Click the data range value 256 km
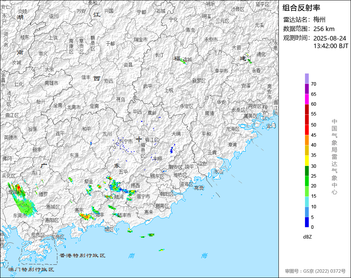351x278 pixels. (324, 29)
